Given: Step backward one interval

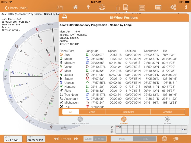Looking at the screenshot, I should coord(56,139).
